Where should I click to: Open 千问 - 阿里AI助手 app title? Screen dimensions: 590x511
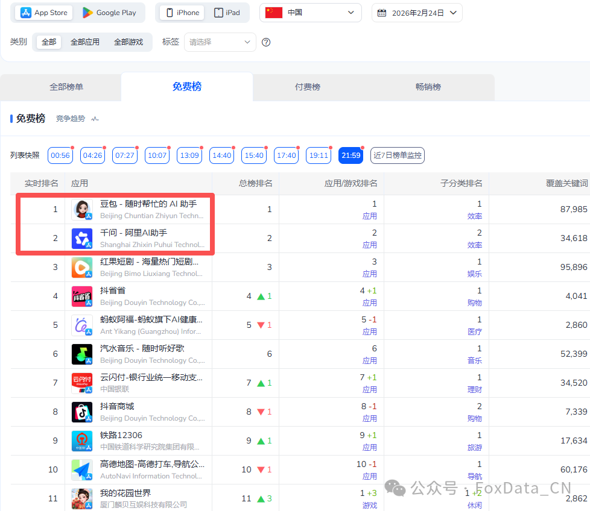tap(133, 233)
